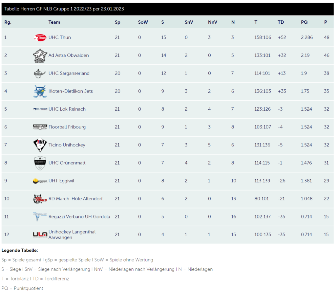Click the table title bar Tabelle Herren GF NLB
This screenshot has height=291, width=336.
168,9
